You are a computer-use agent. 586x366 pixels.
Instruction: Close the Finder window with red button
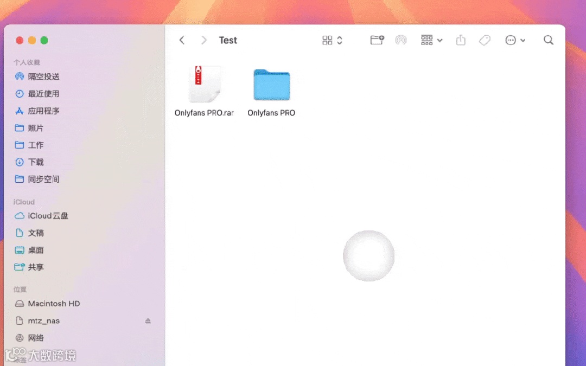pyautogui.click(x=20, y=40)
